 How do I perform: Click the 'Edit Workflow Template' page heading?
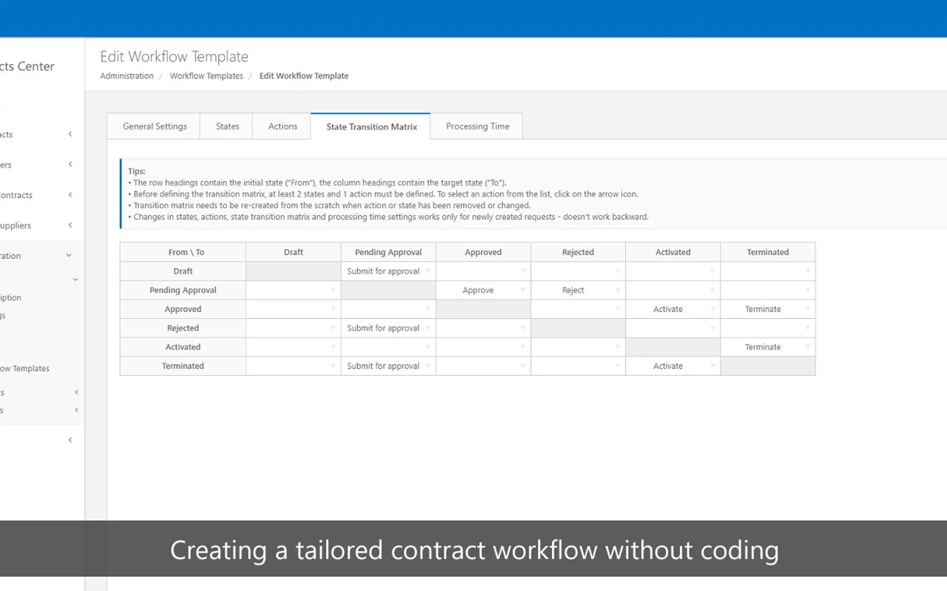(174, 57)
